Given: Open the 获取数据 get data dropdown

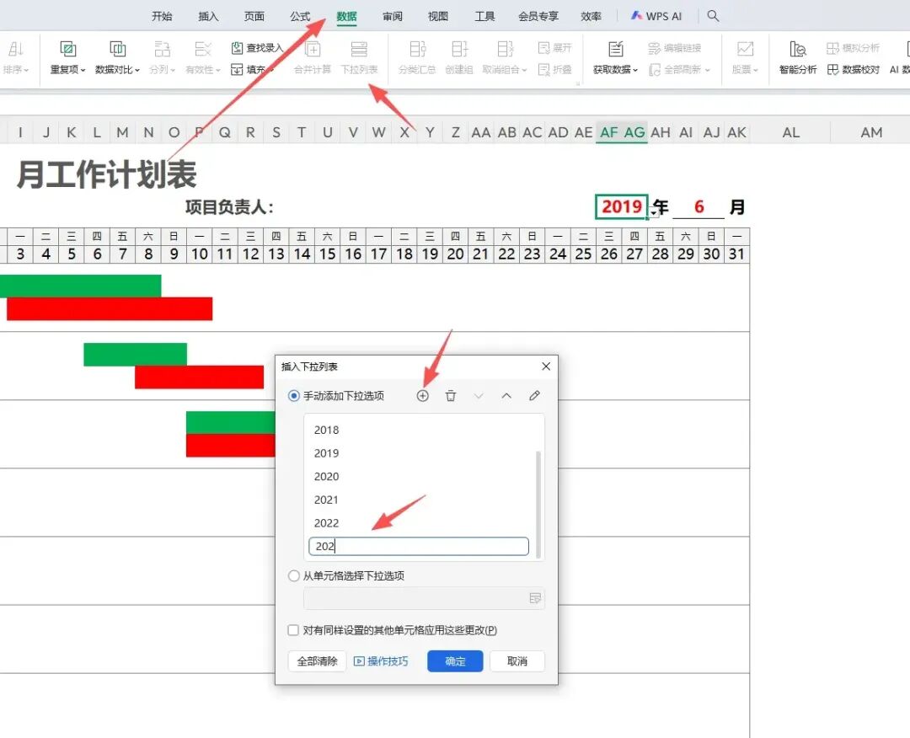Looking at the screenshot, I should [x=615, y=57].
